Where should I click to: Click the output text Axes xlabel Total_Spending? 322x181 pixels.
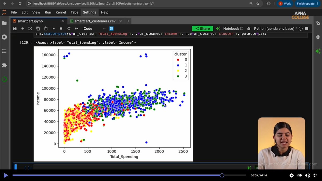pos(86,42)
